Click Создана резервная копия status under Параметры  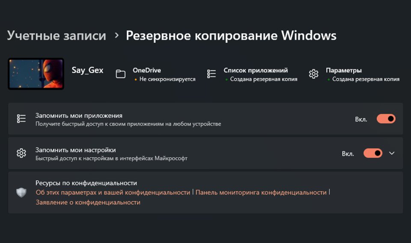(366, 79)
